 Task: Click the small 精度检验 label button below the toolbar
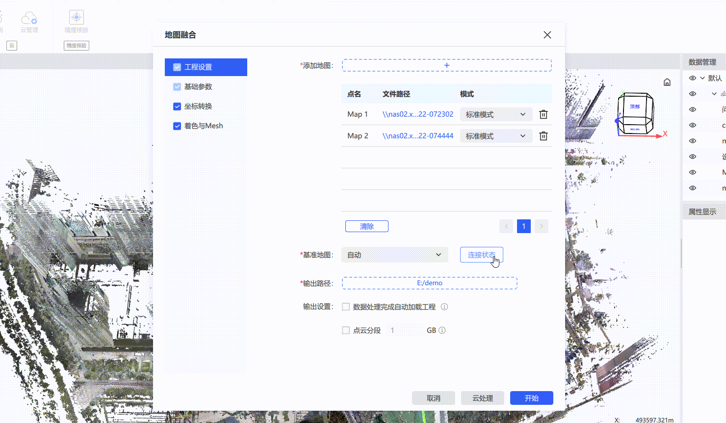click(77, 46)
